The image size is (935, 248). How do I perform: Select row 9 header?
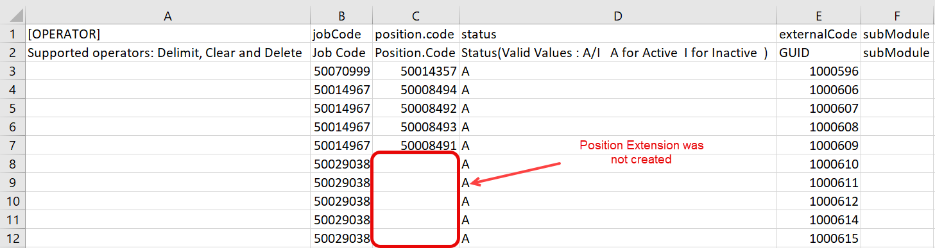point(12,183)
